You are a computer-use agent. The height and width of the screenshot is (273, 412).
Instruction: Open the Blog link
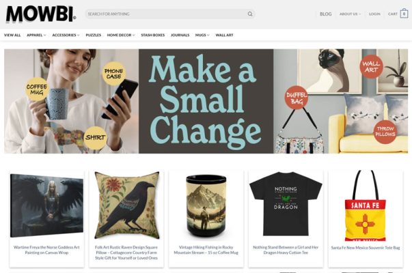pyautogui.click(x=325, y=14)
